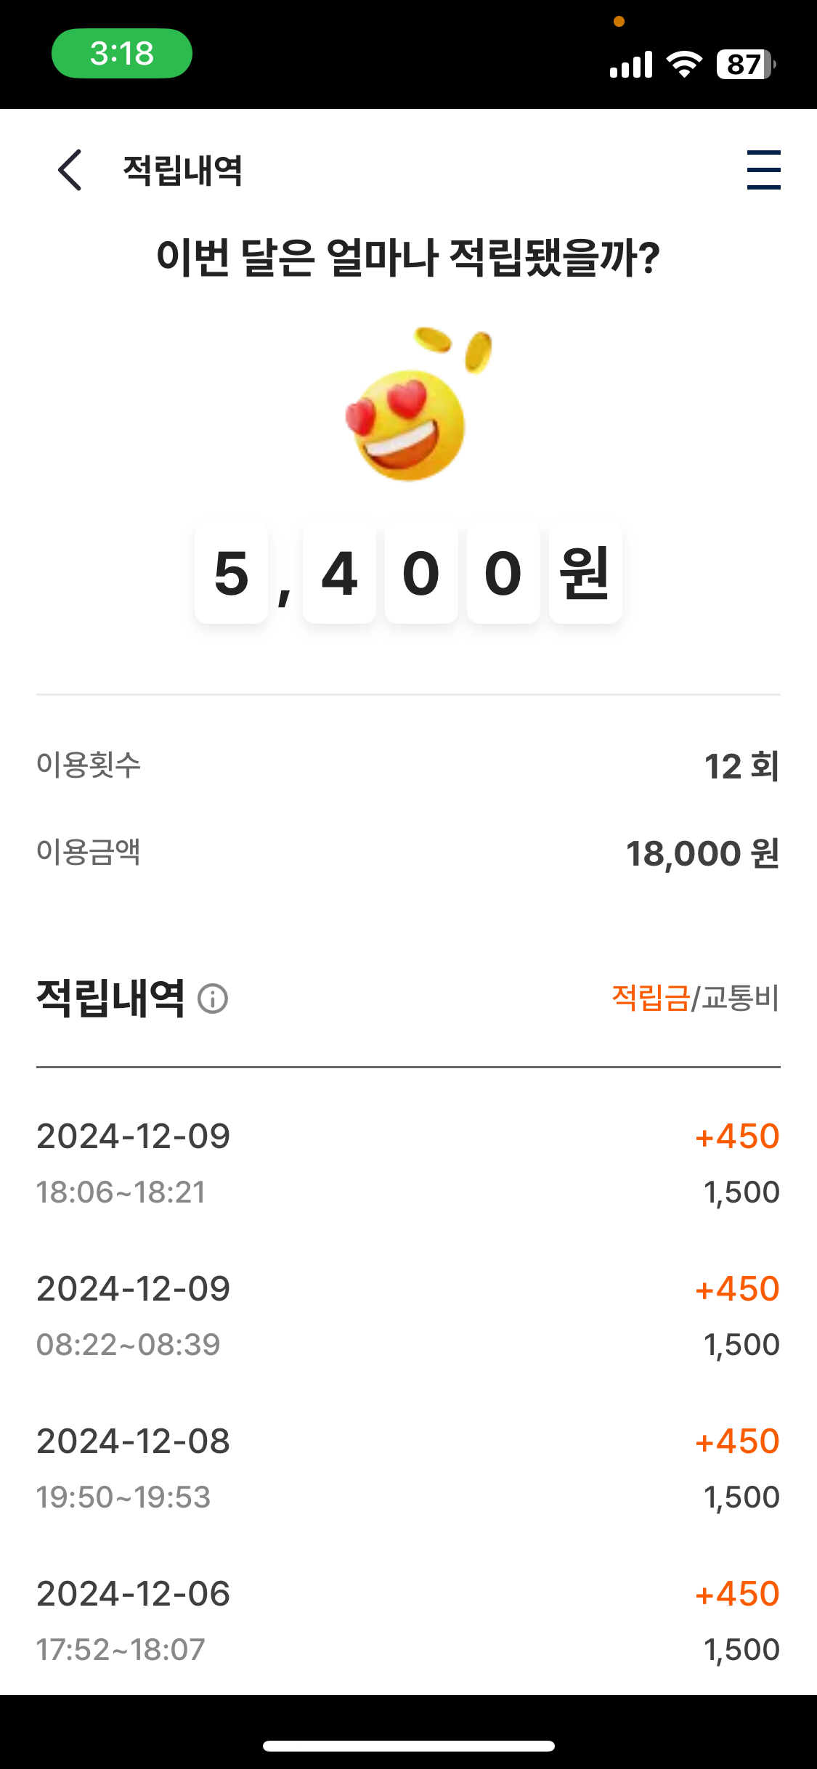
Task: Tap the 5,400원 accumulated amount
Action: [x=408, y=573]
